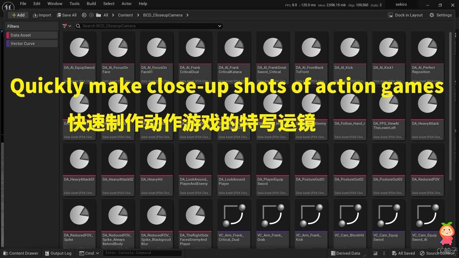
Task: Open the Content Drawer
Action: pyautogui.click(x=20, y=253)
